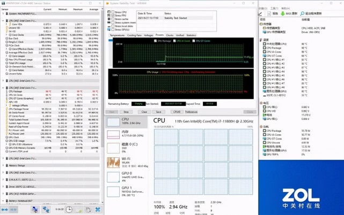344x215 pixels.
Task: Toggle the CPU IA Cores graph checkbox
Action: pyautogui.click(x=174, y=41)
